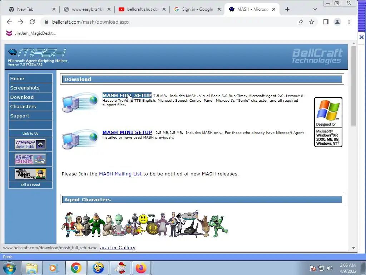The height and width of the screenshot is (275, 366).
Task: Open the Character Gallery link
Action: (118, 248)
